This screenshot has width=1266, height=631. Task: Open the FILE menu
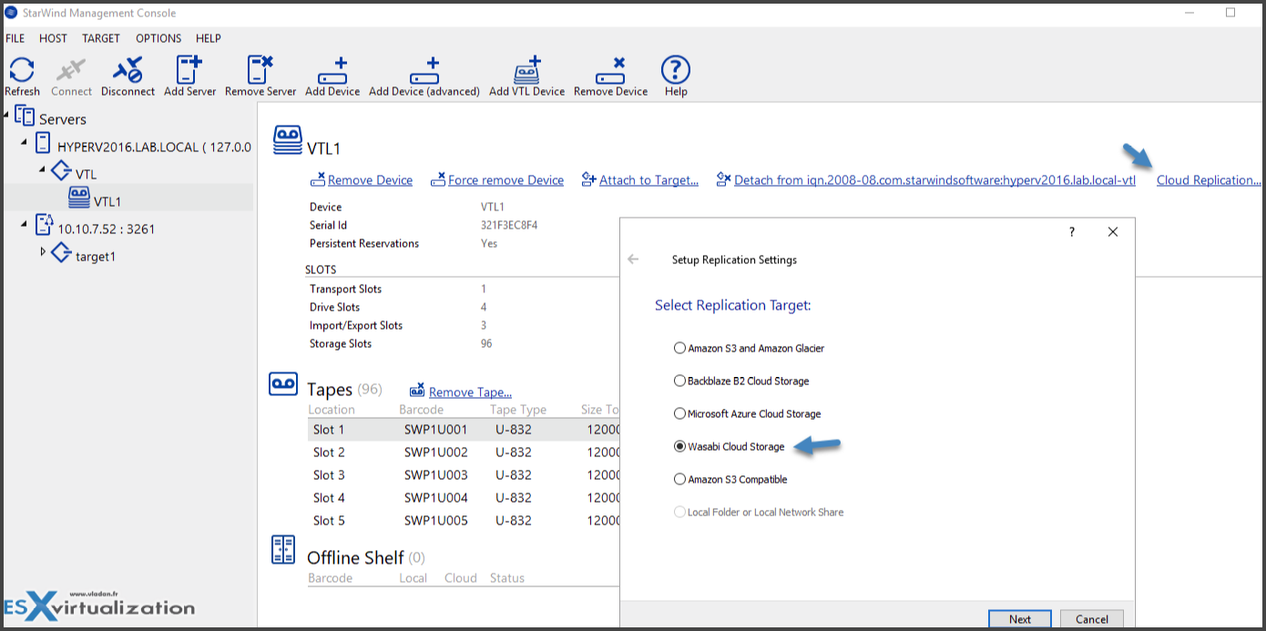pyautogui.click(x=15, y=38)
